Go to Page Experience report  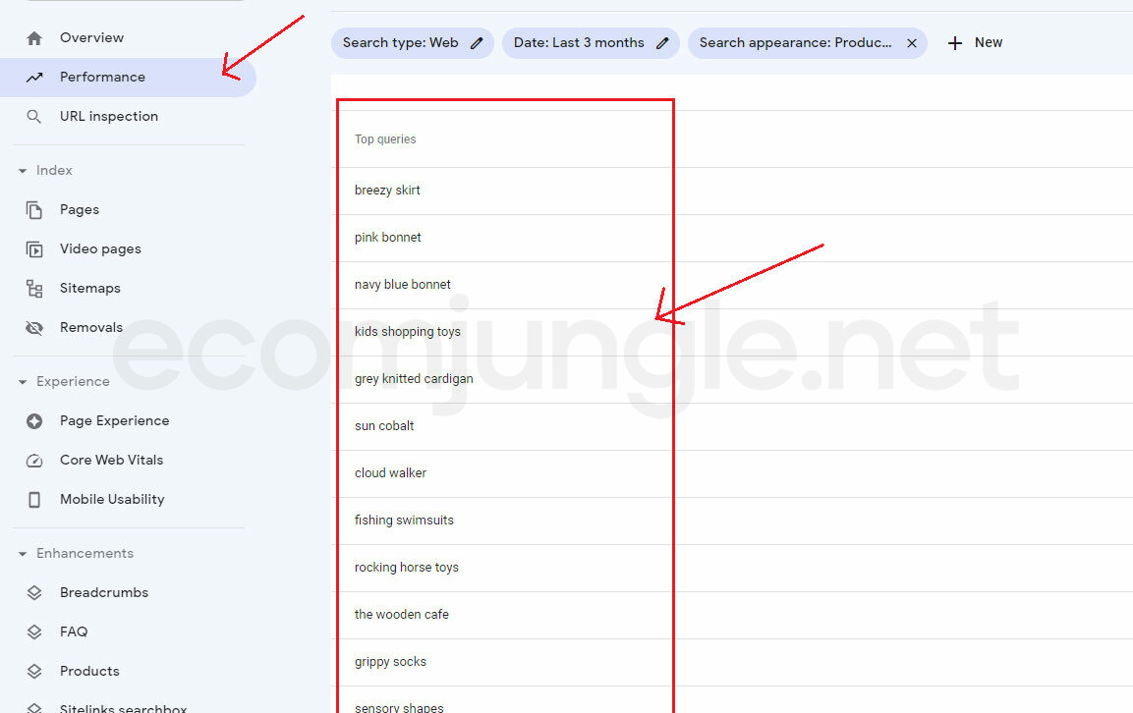114,421
